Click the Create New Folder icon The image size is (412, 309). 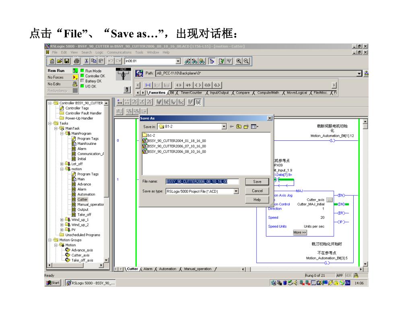pyautogui.click(x=246, y=127)
